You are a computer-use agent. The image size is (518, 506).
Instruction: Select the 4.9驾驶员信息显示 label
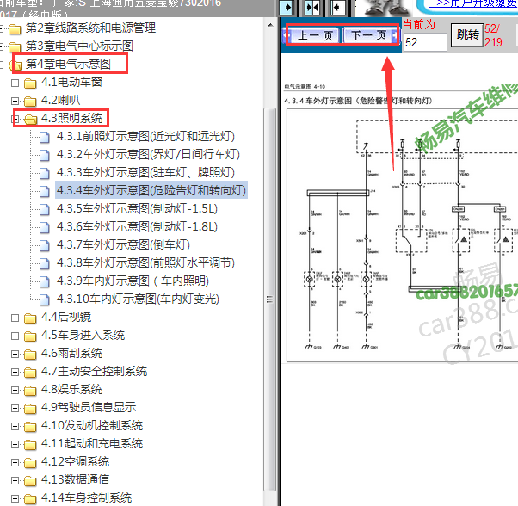pos(89,408)
